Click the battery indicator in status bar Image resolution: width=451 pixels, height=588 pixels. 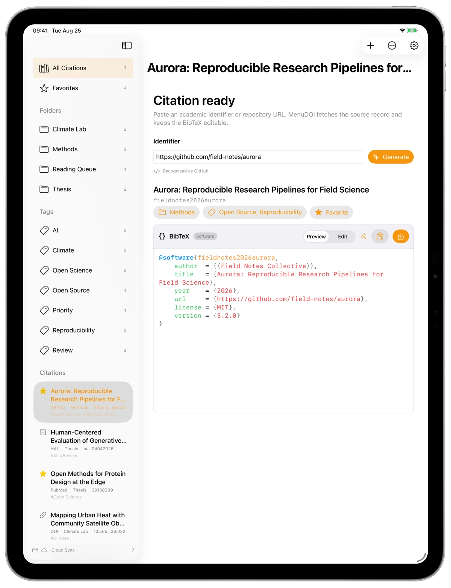[x=412, y=31]
